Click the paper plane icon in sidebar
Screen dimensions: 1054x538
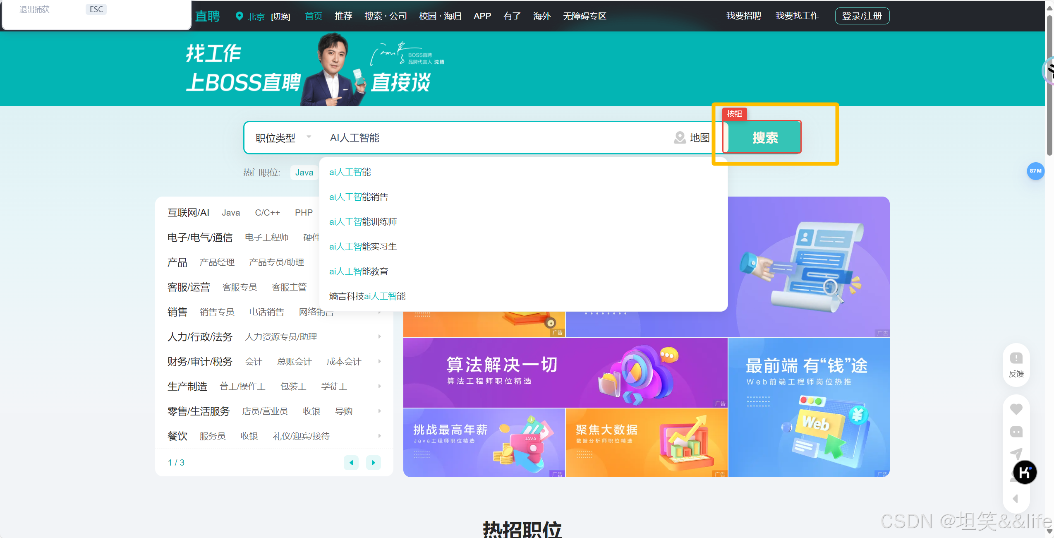point(1016,454)
